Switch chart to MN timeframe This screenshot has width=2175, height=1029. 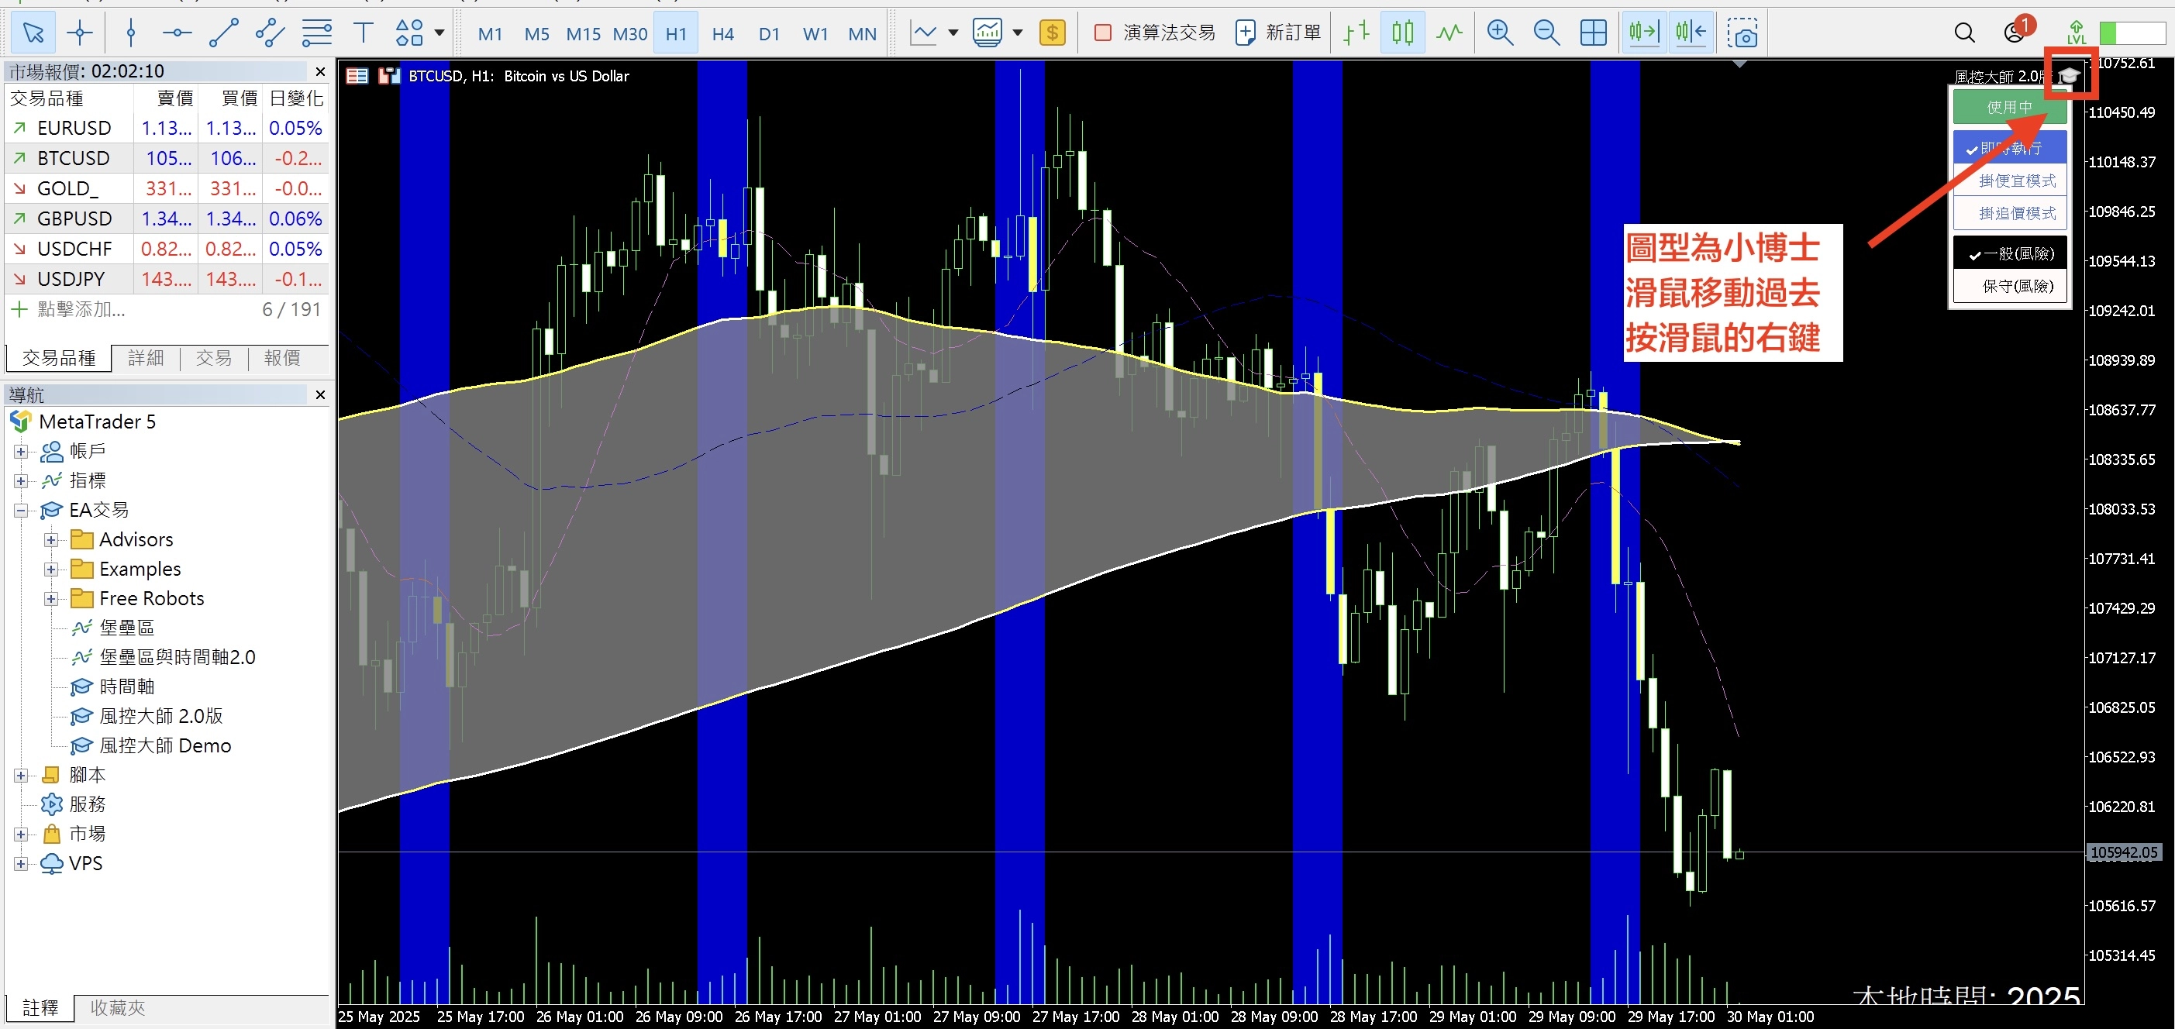[862, 34]
